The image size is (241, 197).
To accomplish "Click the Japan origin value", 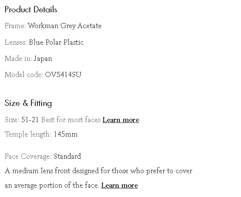I will (x=43, y=59).
